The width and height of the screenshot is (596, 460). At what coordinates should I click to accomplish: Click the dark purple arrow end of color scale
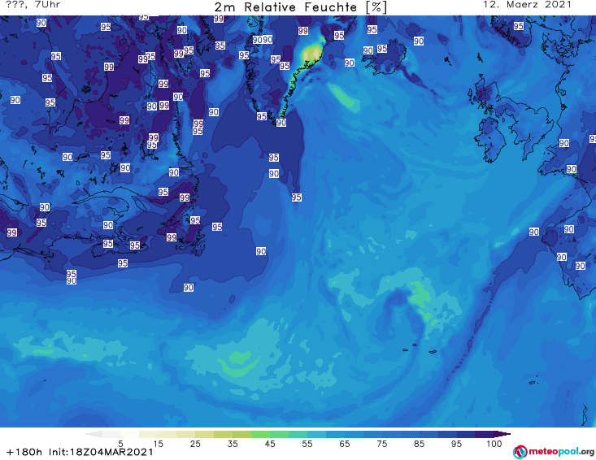(502, 434)
